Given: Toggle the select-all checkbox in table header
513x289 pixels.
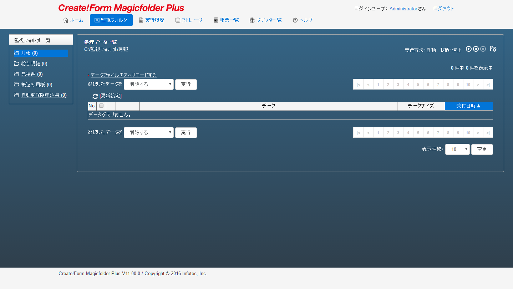Looking at the screenshot, I should (x=101, y=106).
